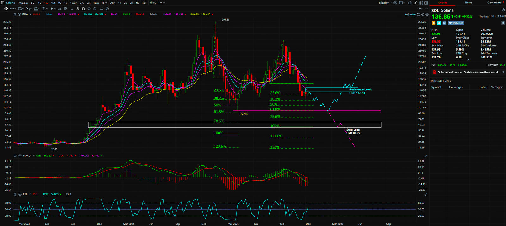Expand the EMA indicator dropdown
Viewport: 506px width, 226px height.
tap(30, 14)
